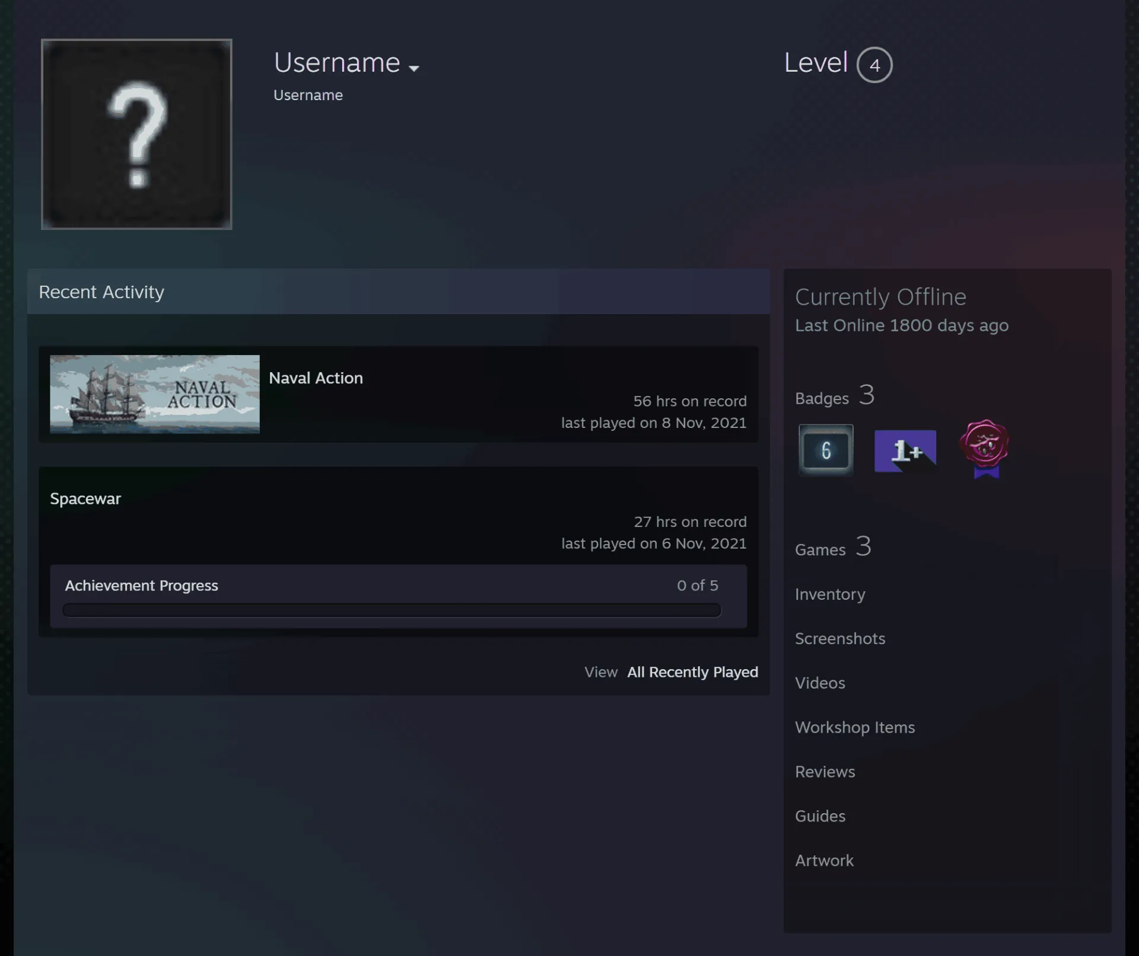Image resolution: width=1139 pixels, height=956 pixels.
Task: Open Naval Action game banner image
Action: click(155, 394)
